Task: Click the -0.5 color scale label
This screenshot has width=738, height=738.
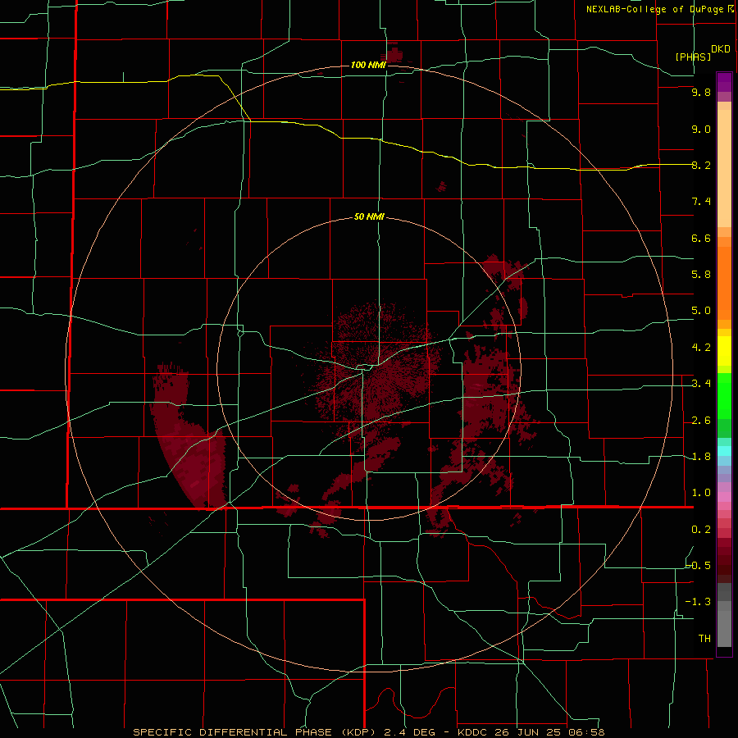Action: pyautogui.click(x=699, y=566)
